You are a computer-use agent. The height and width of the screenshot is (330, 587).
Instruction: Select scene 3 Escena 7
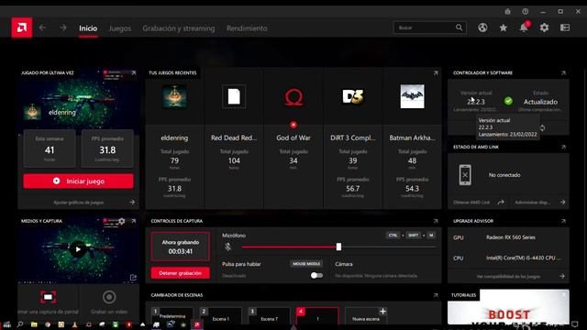[269, 315]
